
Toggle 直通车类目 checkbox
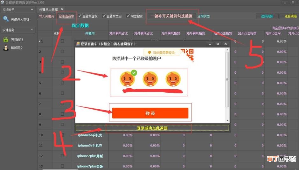point(104,16)
